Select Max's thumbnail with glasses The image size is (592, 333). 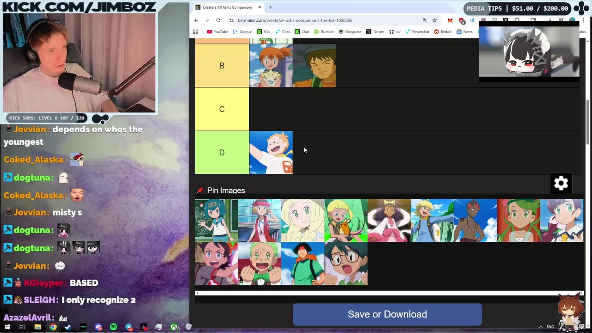pos(346,264)
